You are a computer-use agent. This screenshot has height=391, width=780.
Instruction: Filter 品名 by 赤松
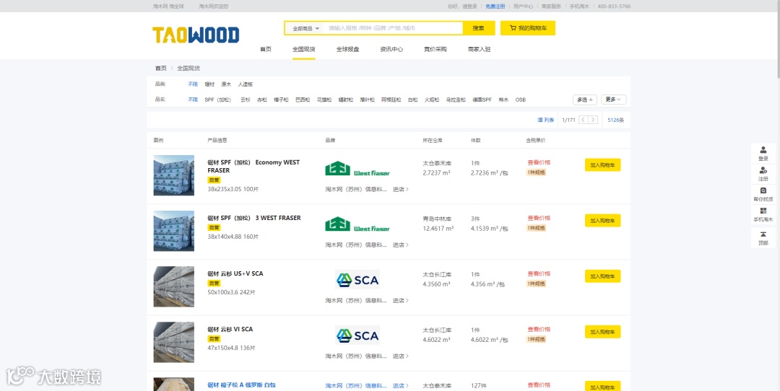click(262, 100)
